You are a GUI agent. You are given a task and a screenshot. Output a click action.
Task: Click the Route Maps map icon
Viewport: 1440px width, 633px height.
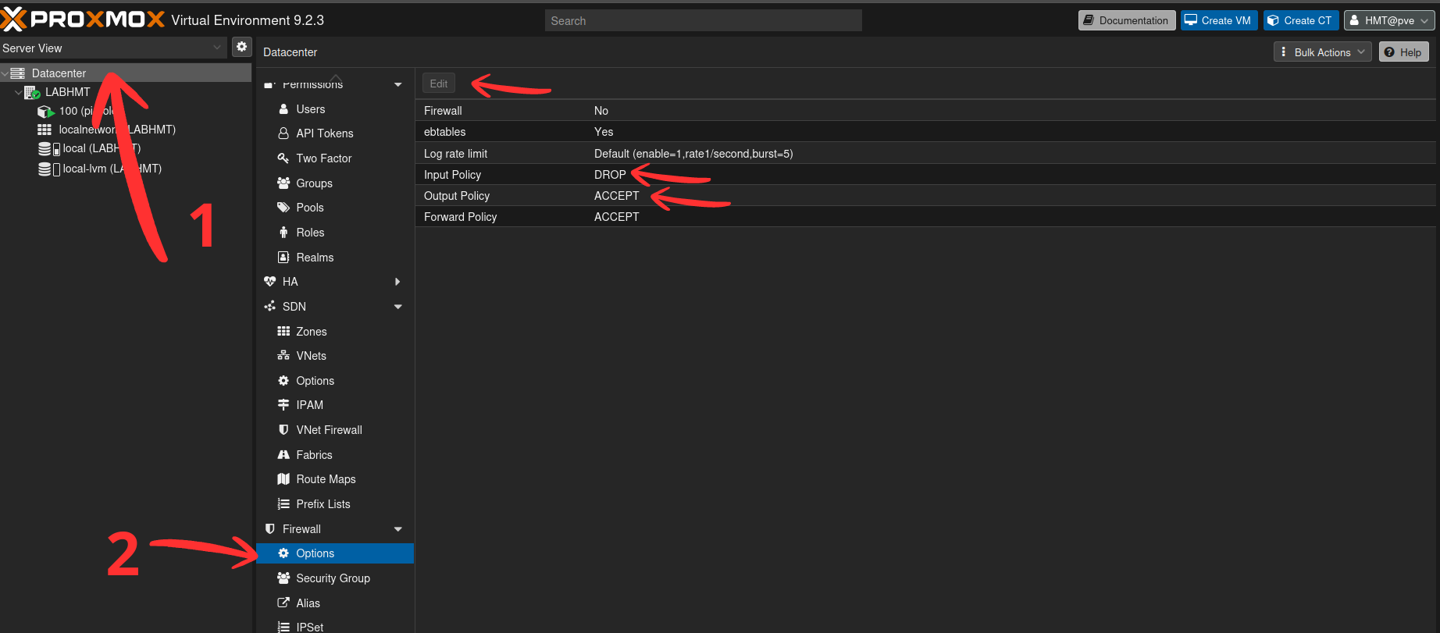click(x=283, y=479)
